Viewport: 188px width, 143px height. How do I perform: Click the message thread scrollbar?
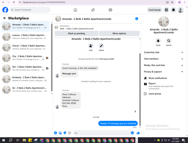[x=140, y=90]
